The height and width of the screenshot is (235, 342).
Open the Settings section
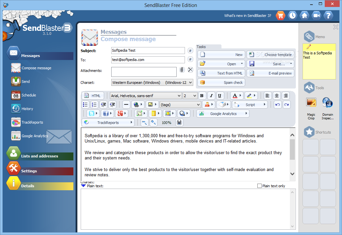point(40,171)
